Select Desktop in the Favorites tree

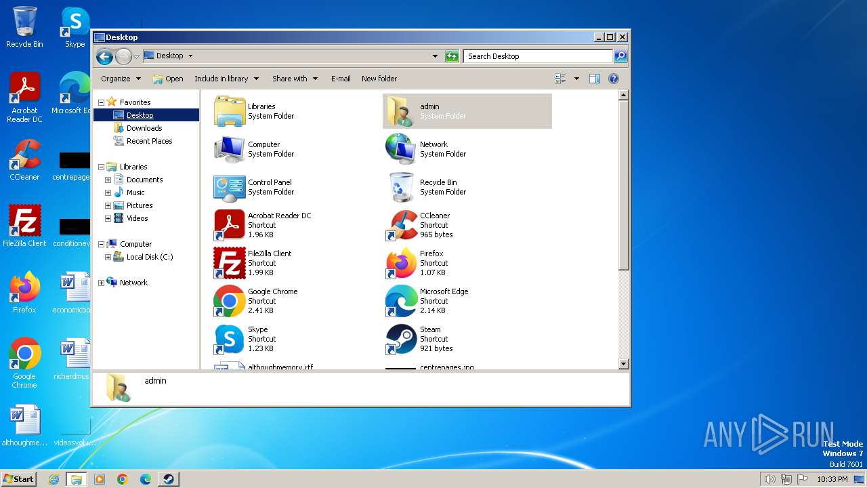tap(140, 115)
